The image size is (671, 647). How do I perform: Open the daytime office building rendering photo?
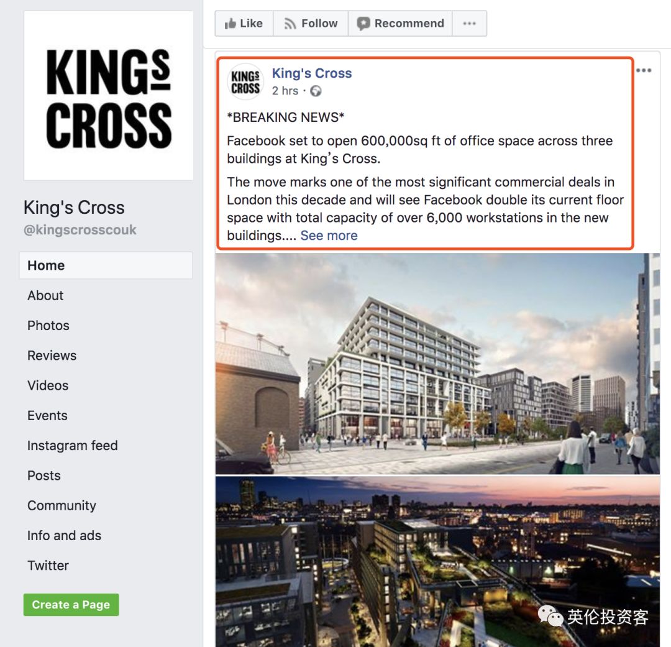pos(437,364)
